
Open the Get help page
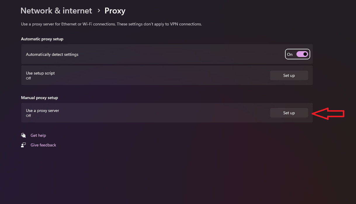coord(38,135)
